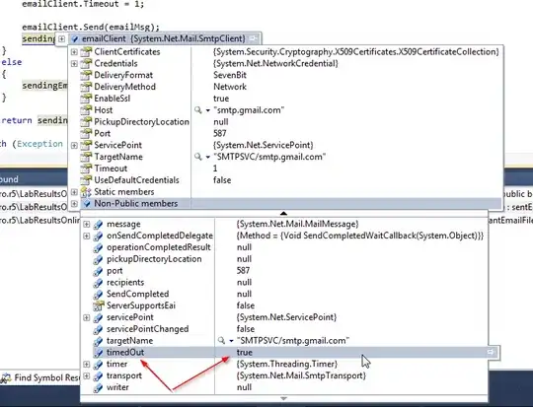533x407 pixels.
Task: Expand the Credentials property node
Action: click(x=74, y=63)
